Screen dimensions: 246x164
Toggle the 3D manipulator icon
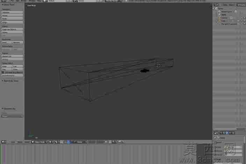(x=68, y=142)
